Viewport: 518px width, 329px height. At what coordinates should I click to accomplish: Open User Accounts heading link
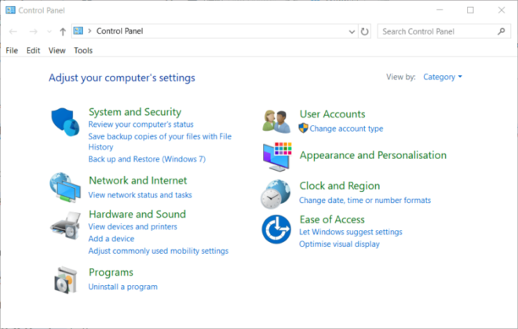pos(332,114)
